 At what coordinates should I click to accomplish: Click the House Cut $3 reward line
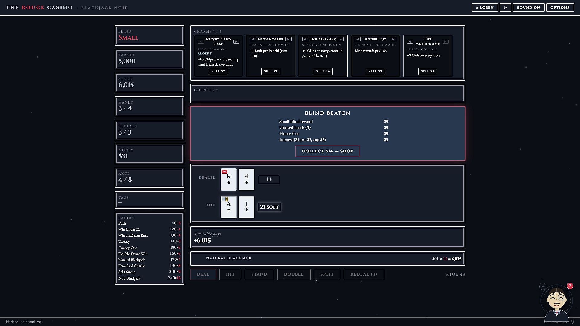(x=334, y=134)
